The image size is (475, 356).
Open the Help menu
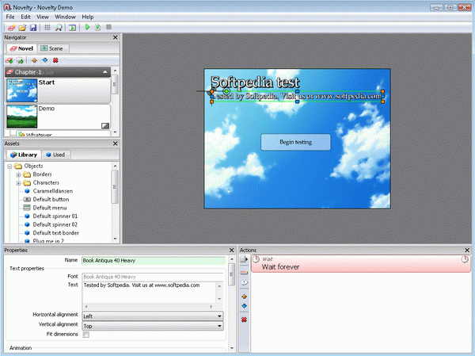pos(88,17)
